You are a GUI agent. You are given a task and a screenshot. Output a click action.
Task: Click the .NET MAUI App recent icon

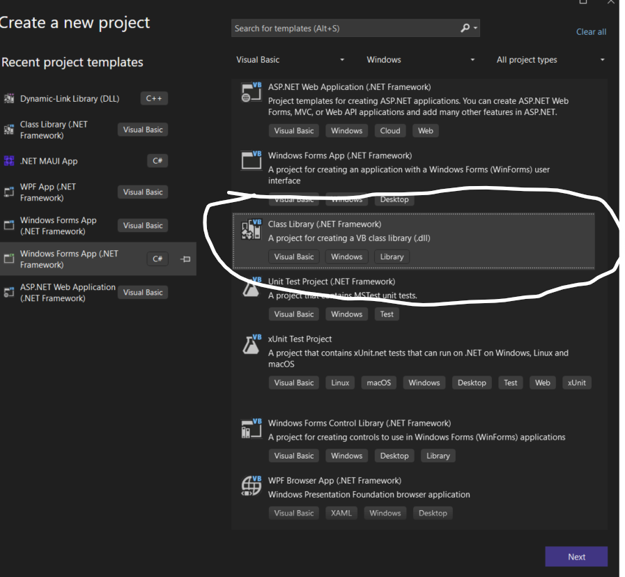pos(9,161)
